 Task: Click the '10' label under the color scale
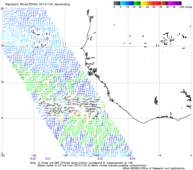point(128,7)
